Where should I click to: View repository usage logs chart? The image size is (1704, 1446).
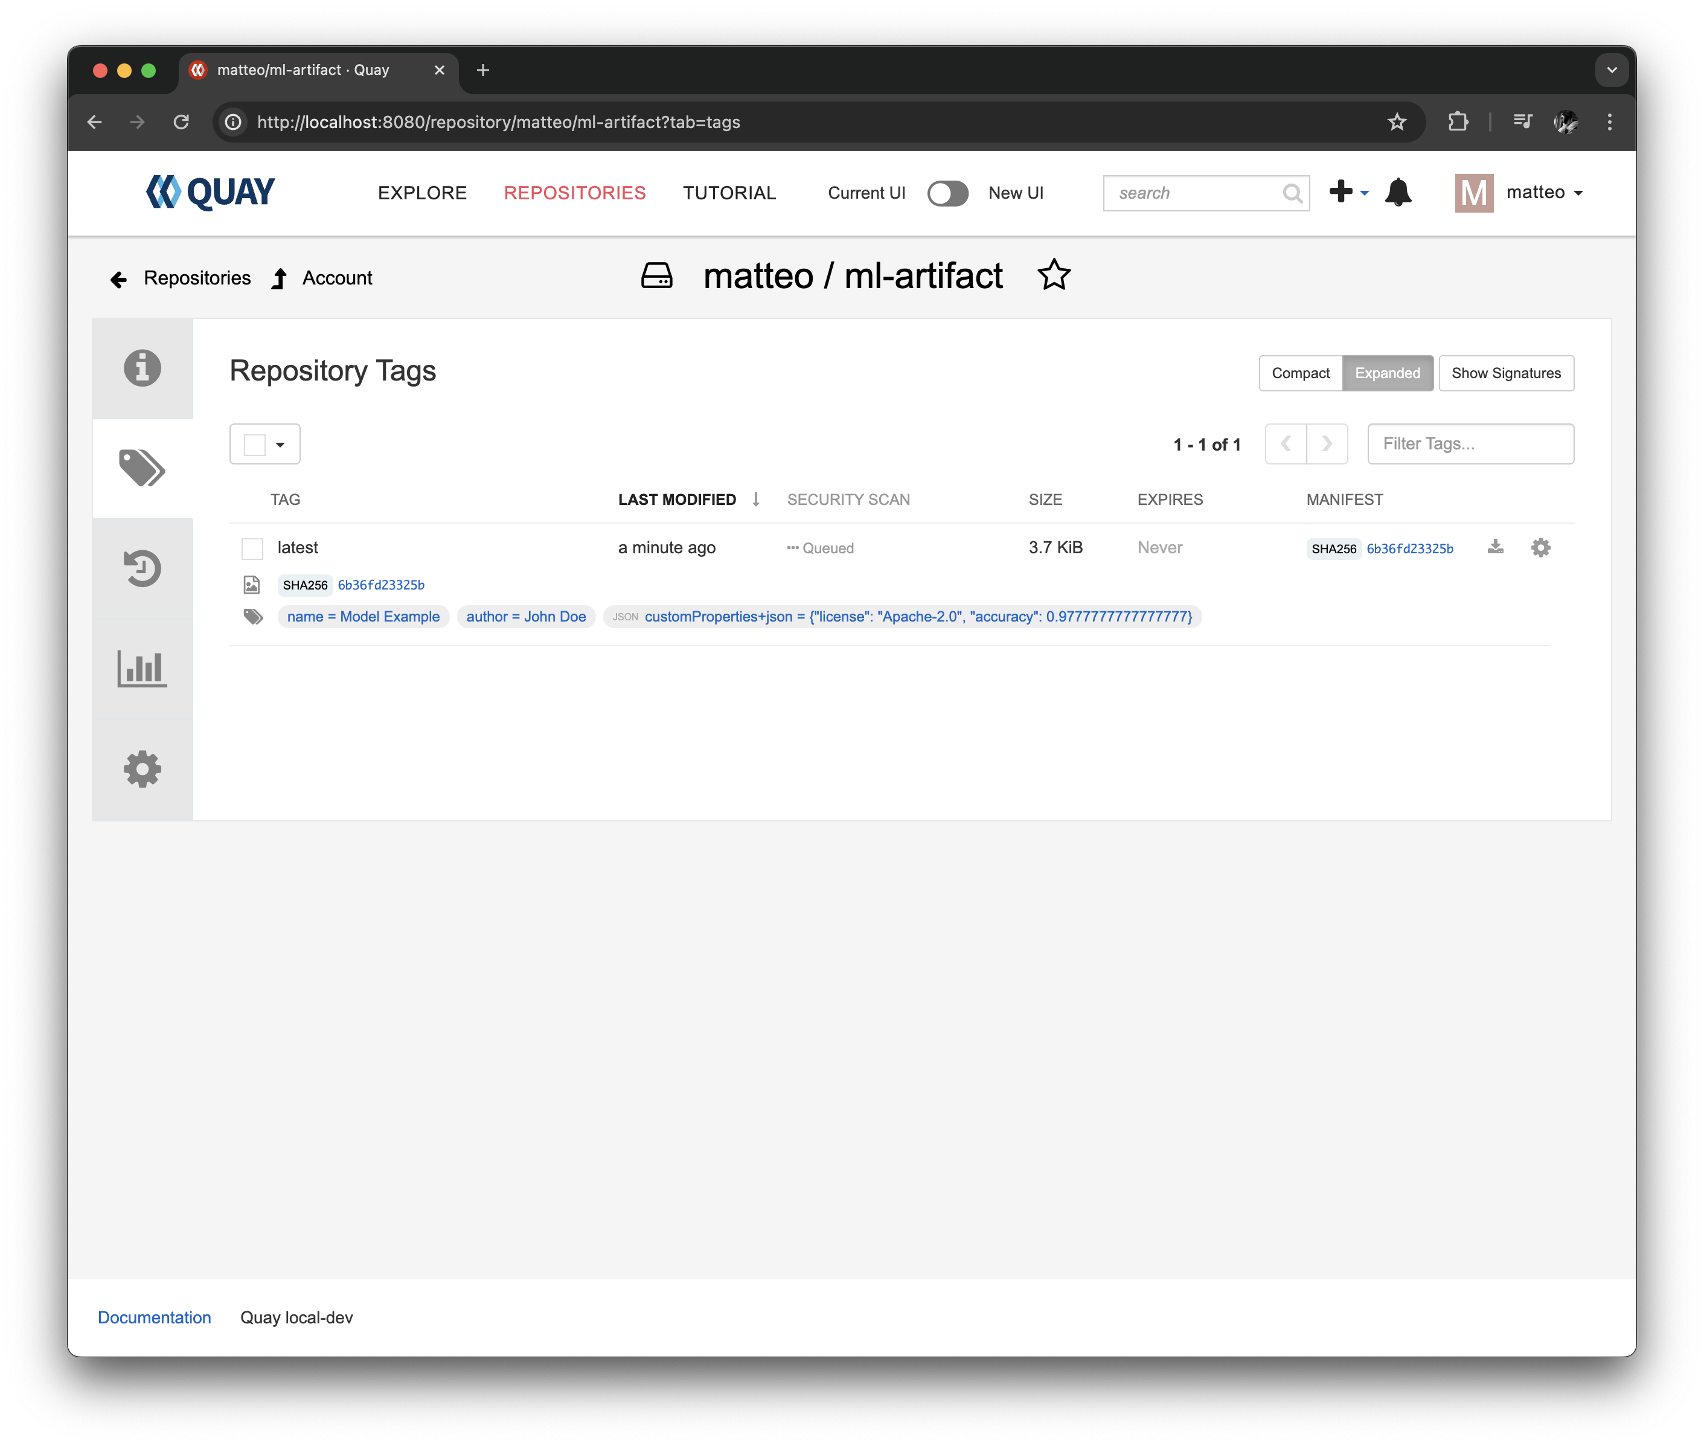(x=143, y=669)
